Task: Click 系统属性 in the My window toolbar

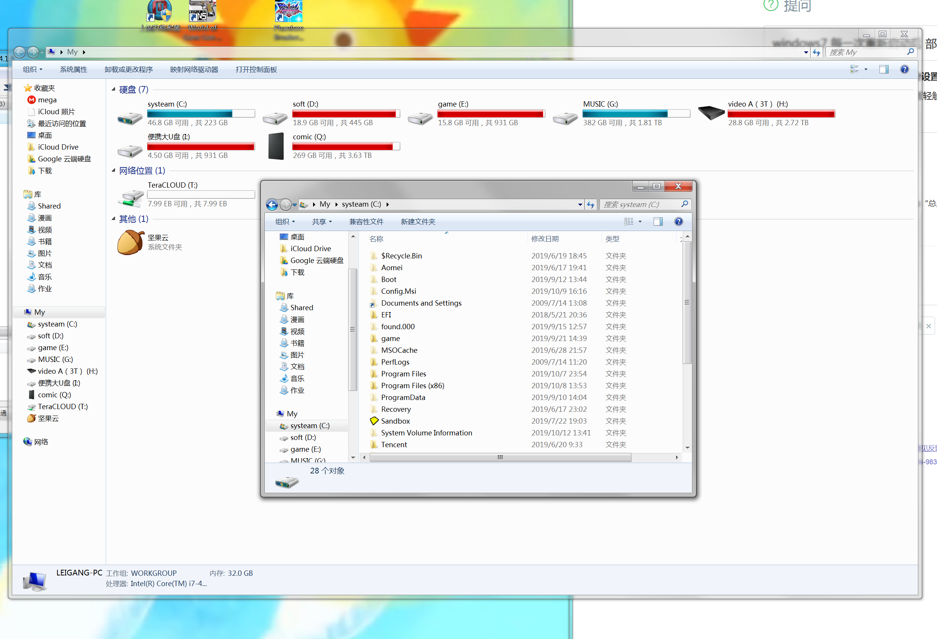Action: [74, 69]
